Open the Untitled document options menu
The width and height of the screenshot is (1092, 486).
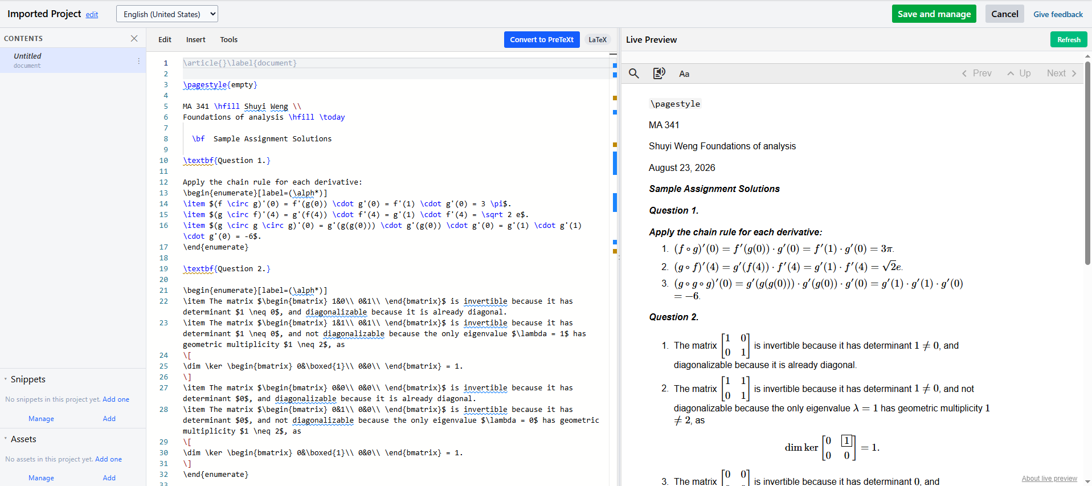coord(138,60)
